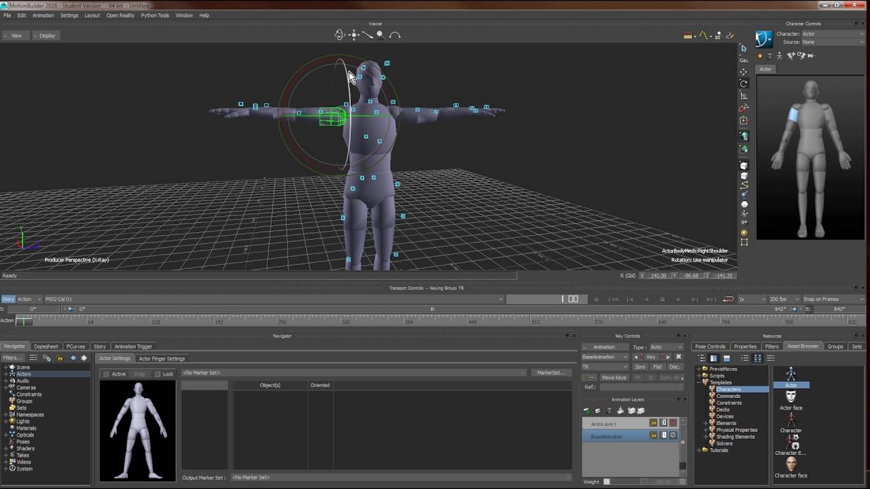Select the arrow selection tool in right toolbar
Viewport: 870px width, 489px height.
[743, 48]
